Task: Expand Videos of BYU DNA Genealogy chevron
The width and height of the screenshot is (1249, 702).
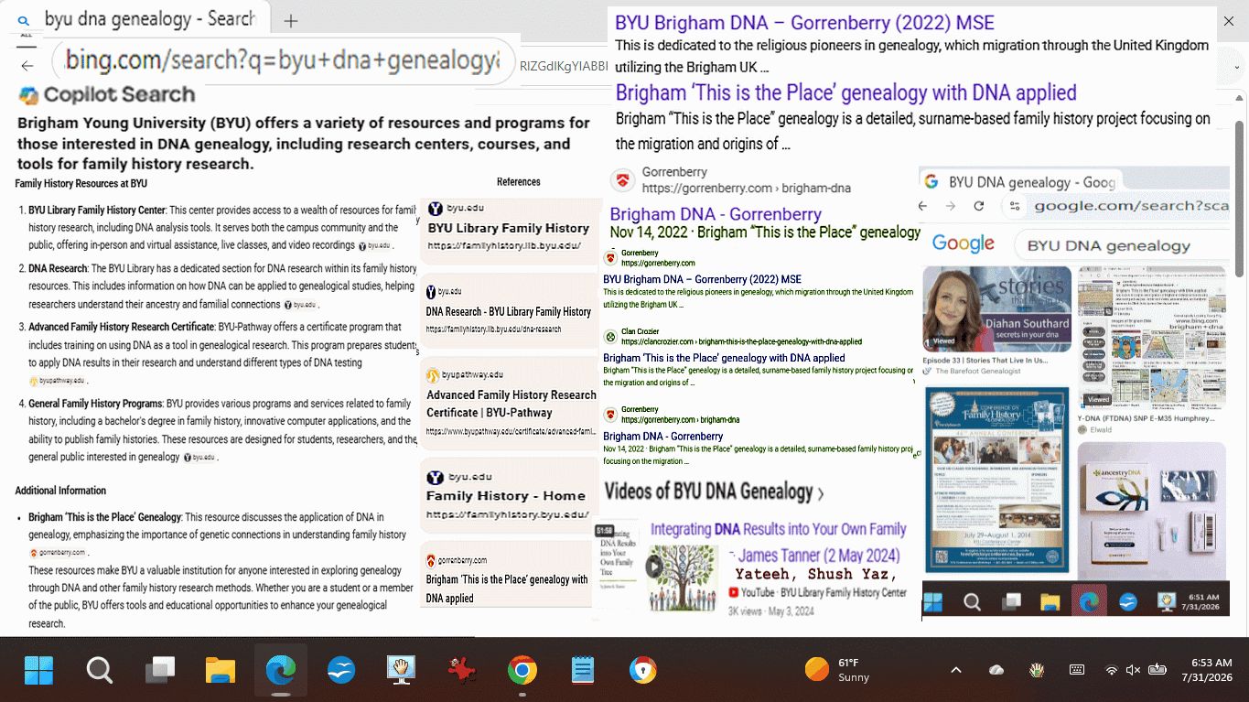Action: [x=821, y=494]
